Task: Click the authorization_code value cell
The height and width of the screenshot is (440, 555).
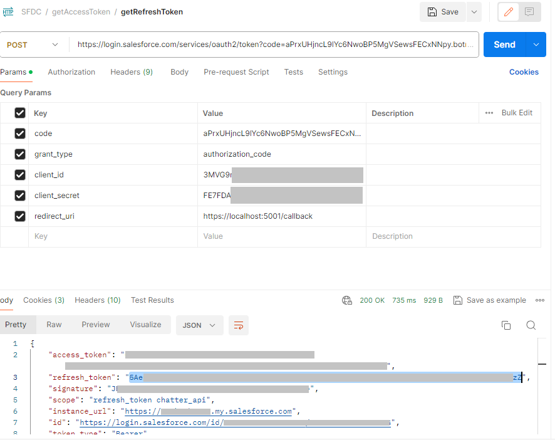Action: pyautogui.click(x=282, y=154)
